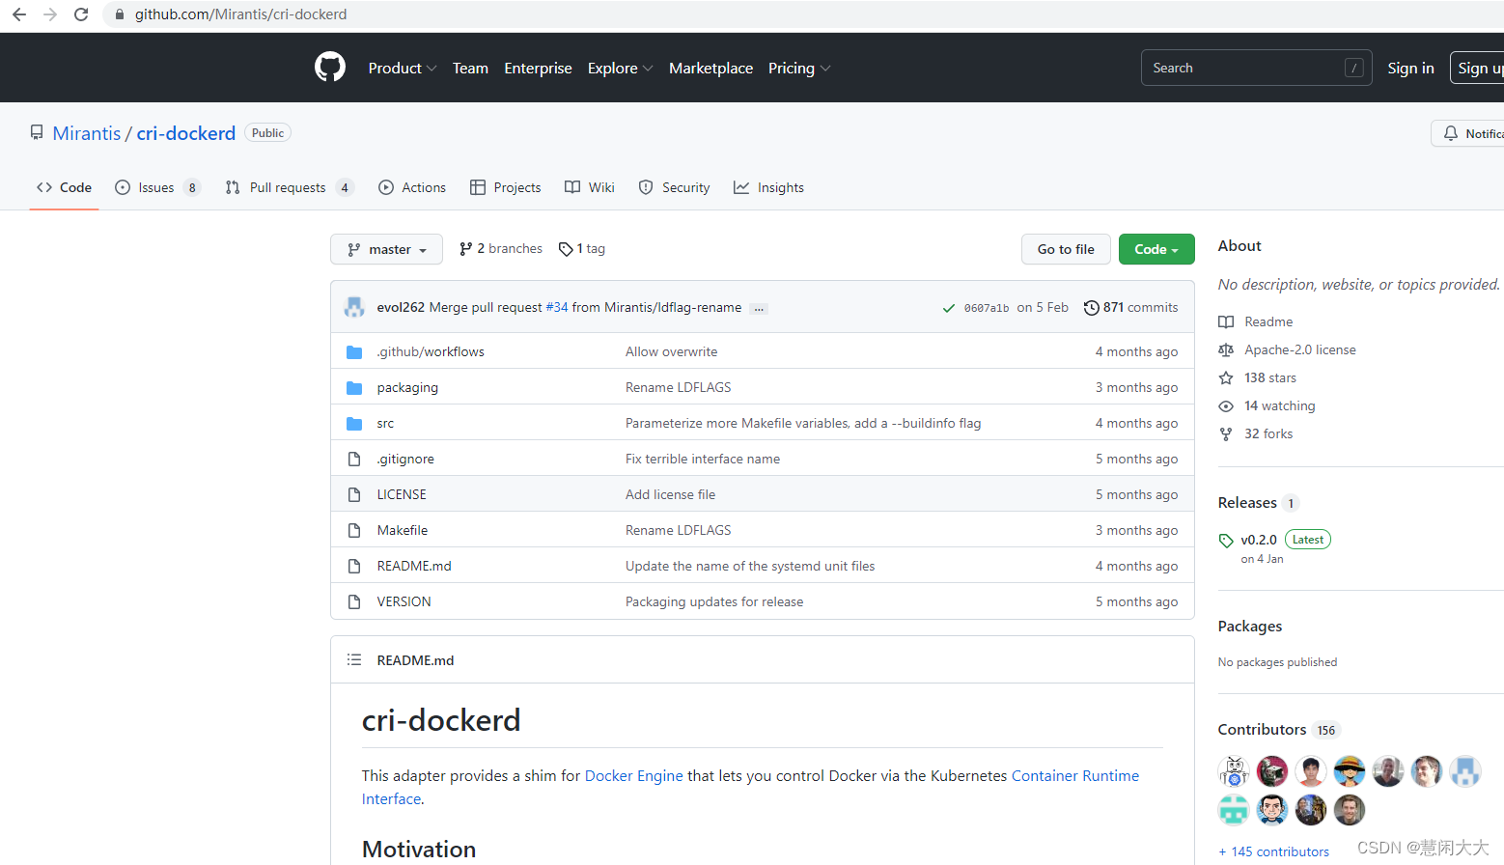Click the star icon next to 138 stars
The height and width of the screenshot is (865, 1504).
click(x=1226, y=377)
